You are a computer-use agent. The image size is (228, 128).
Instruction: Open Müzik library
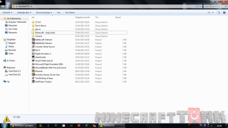(11, 46)
